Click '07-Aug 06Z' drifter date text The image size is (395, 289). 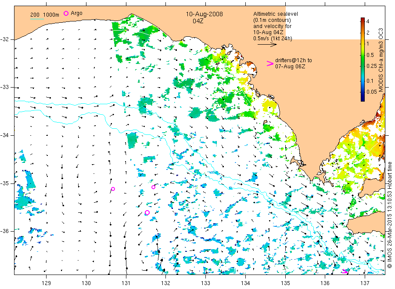[290, 67]
